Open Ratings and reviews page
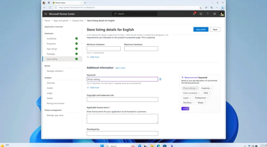 coord(56,103)
